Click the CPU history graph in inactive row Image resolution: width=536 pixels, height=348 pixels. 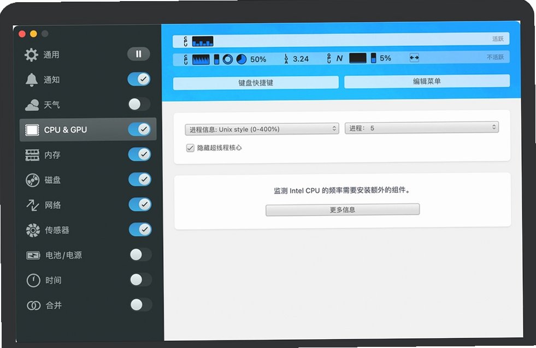click(201, 59)
